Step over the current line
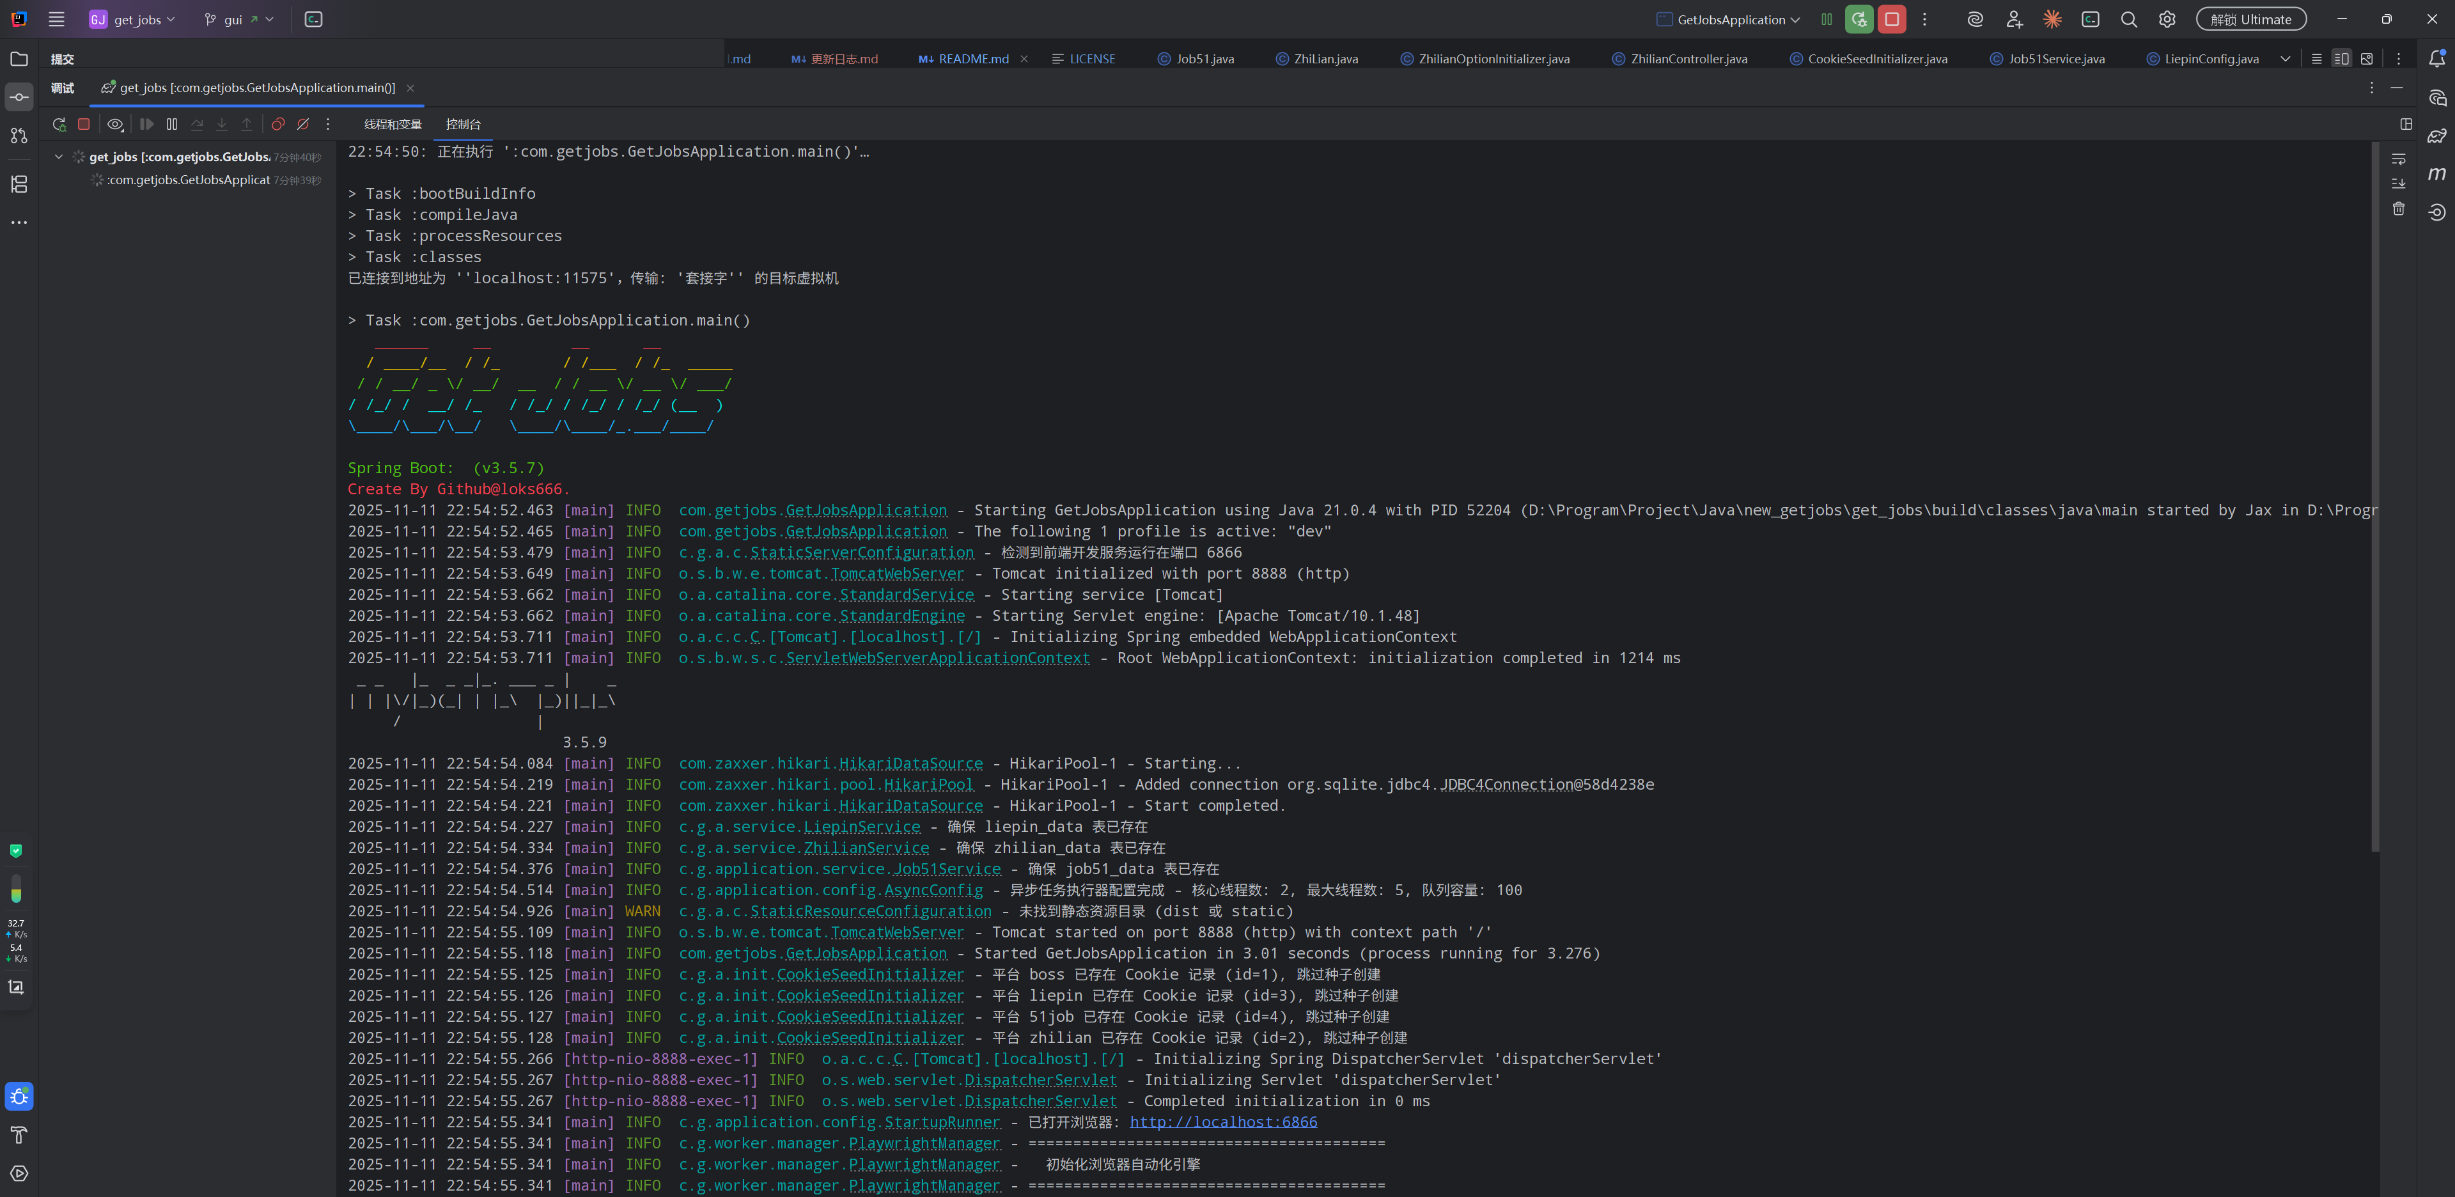2455x1197 pixels. pos(198,124)
